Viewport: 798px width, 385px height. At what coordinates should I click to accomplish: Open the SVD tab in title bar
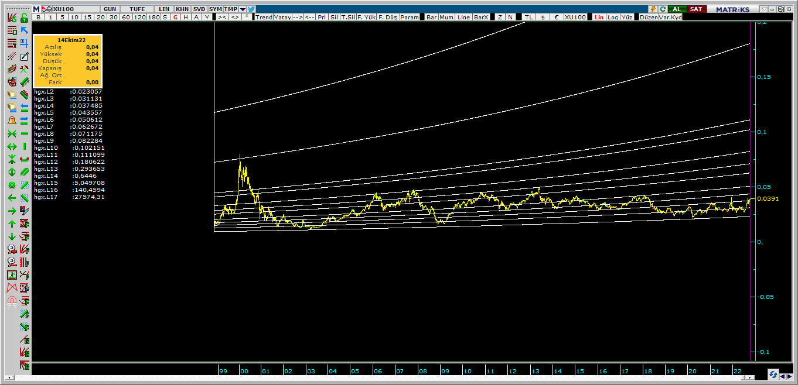[x=199, y=9]
